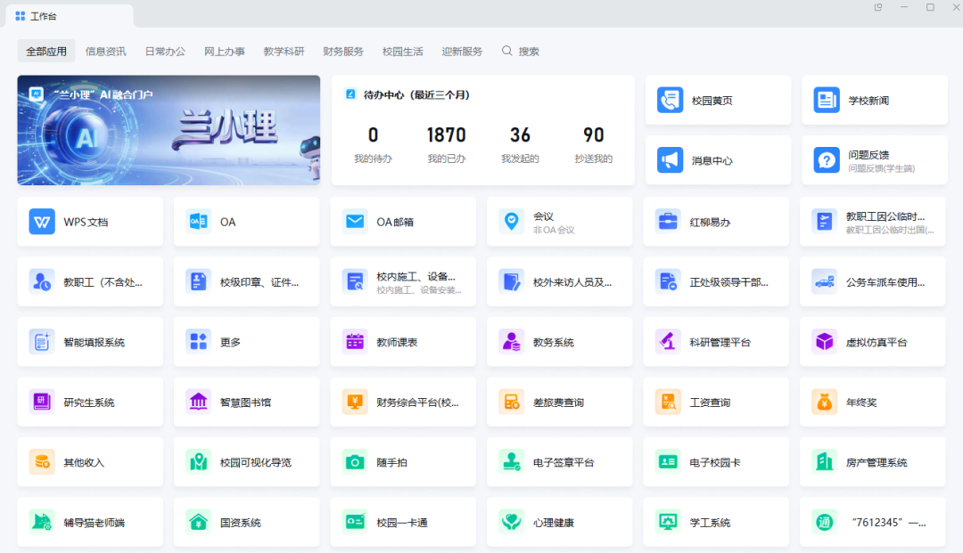Open 教务系统 person icon
Image resolution: width=963 pixels, height=553 pixels.
pyautogui.click(x=511, y=341)
